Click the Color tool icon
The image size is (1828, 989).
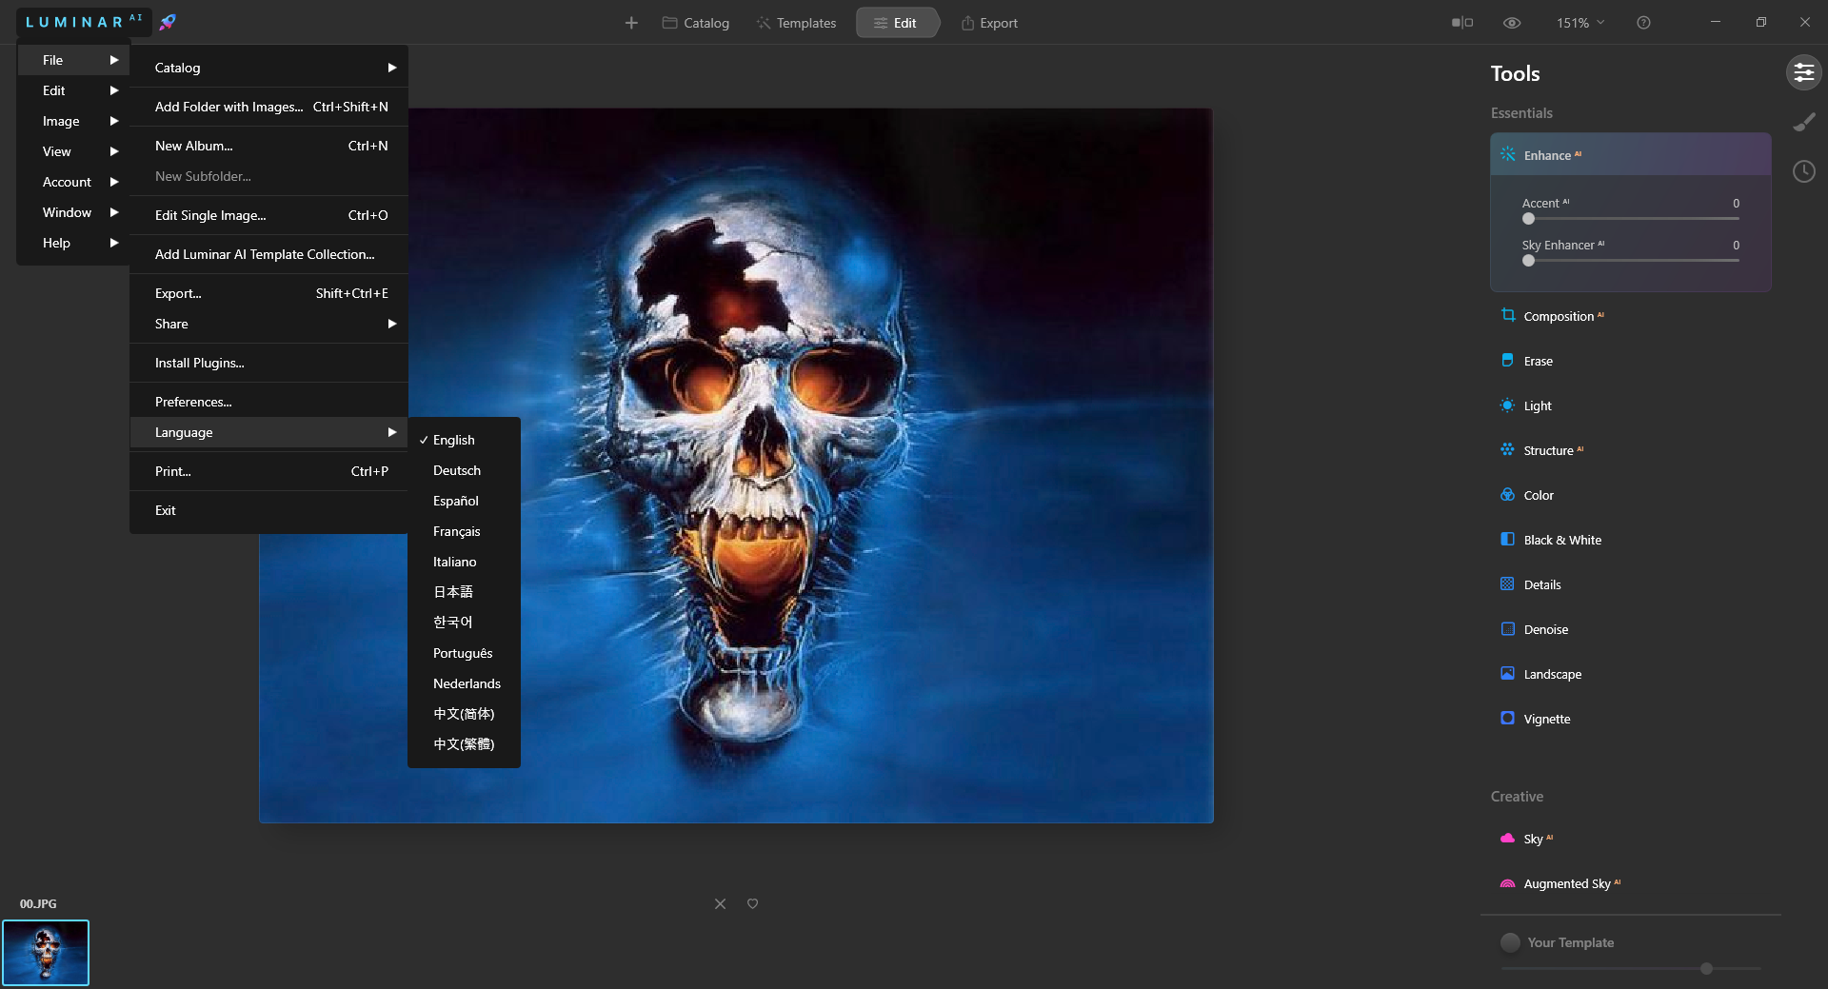pos(1508,494)
